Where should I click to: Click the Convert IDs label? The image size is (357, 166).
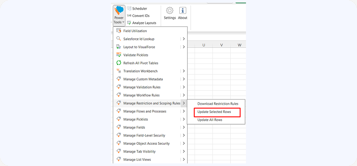[x=141, y=16]
